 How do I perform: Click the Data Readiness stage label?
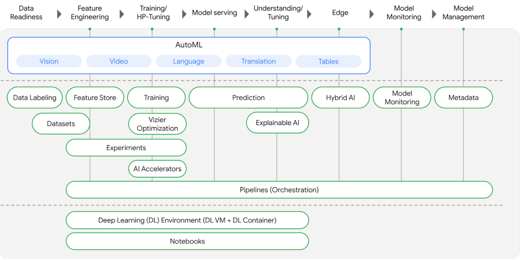point(26,13)
